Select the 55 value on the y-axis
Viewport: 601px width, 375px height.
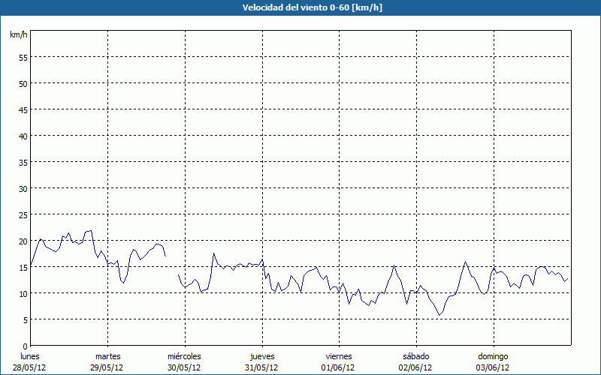point(23,57)
